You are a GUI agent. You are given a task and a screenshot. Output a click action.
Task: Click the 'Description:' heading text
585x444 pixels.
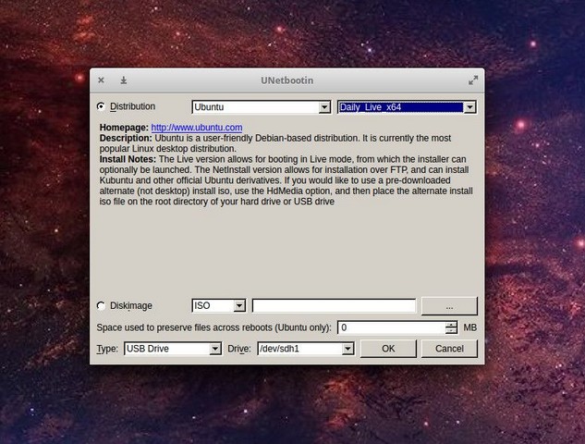(x=126, y=138)
